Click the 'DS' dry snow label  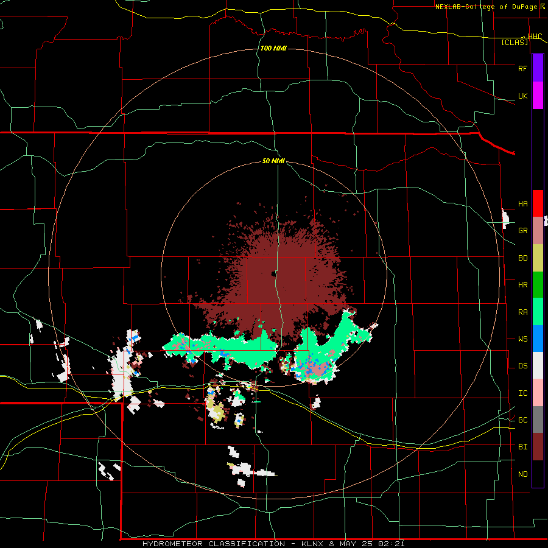(x=522, y=366)
